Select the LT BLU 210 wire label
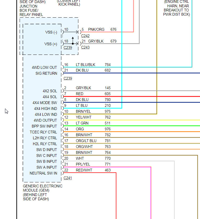Screen dimensions: 200x219 (x=82, y=105)
